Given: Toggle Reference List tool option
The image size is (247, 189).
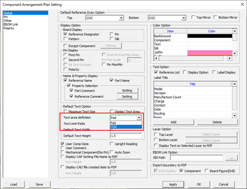Looking at the screenshot, I should (156, 72).
